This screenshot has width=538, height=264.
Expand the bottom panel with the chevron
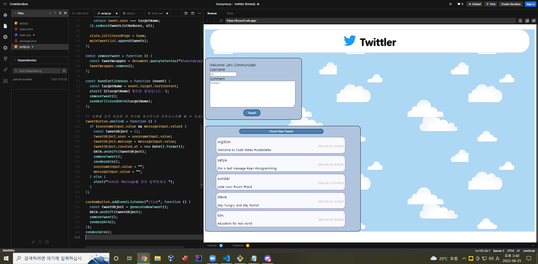coord(533,246)
